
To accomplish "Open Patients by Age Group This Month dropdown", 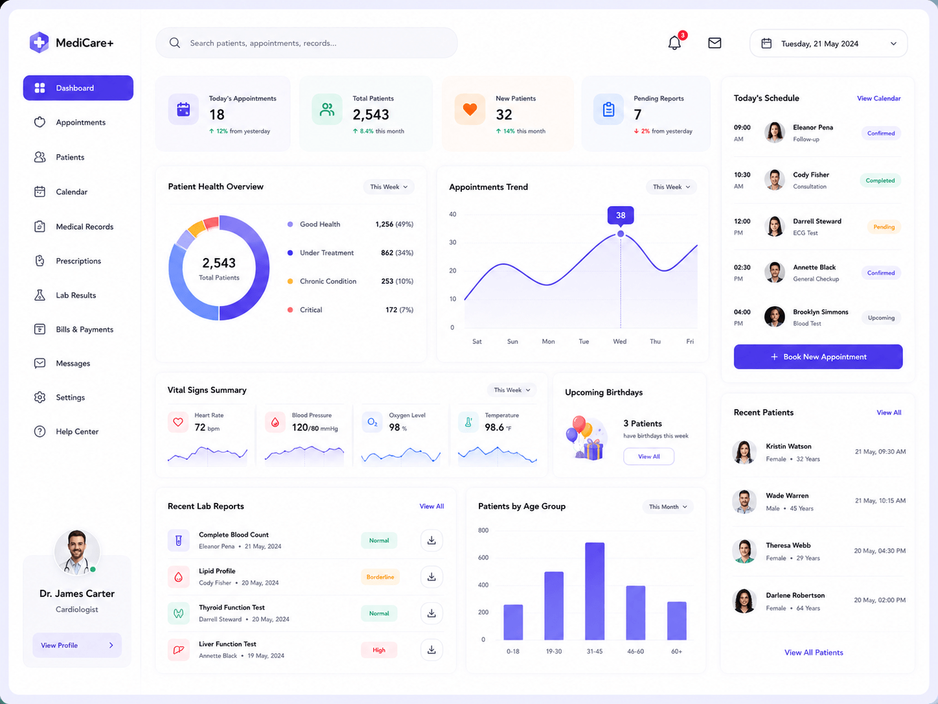I will pos(668,507).
